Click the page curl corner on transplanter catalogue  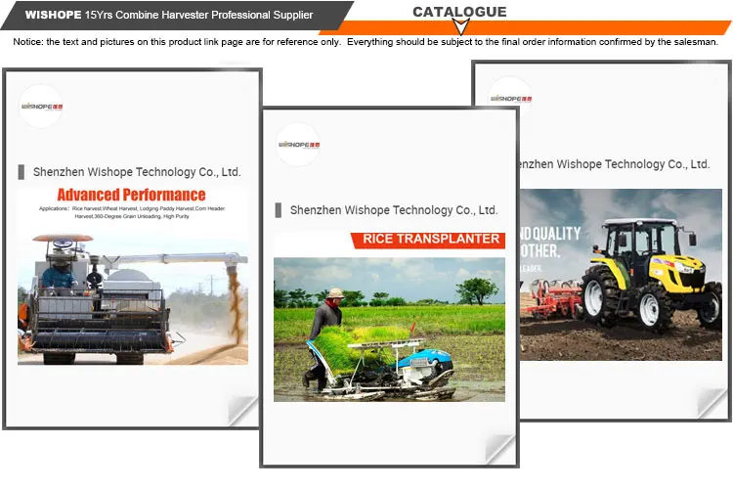pyautogui.click(x=499, y=449)
